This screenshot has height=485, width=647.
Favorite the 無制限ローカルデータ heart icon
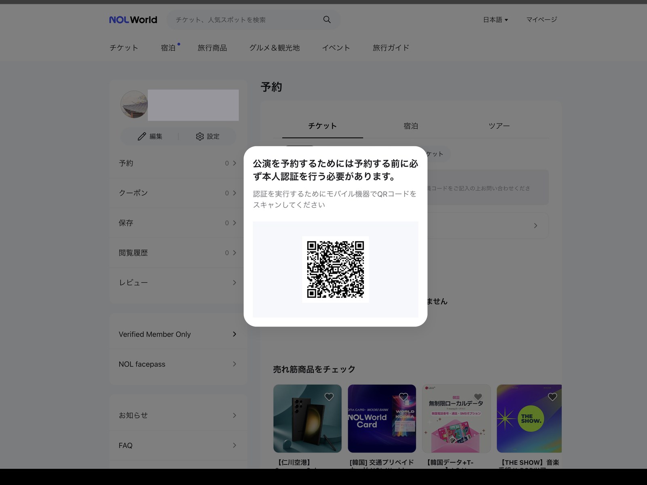[478, 397]
